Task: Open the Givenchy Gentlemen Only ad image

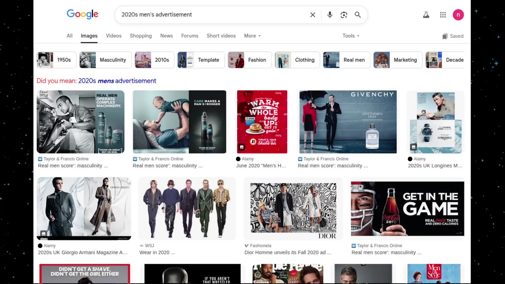Action: click(x=348, y=122)
